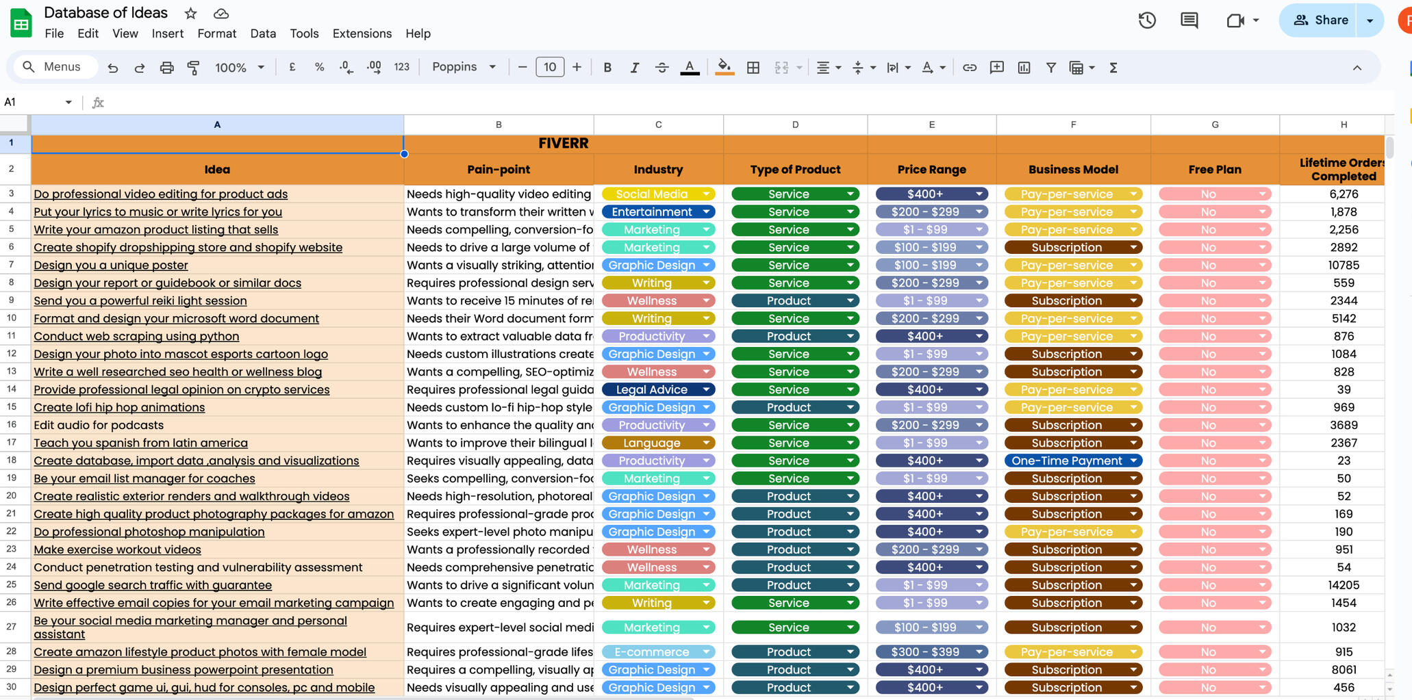Open version history clock icon
The image size is (1412, 700).
click(1147, 21)
